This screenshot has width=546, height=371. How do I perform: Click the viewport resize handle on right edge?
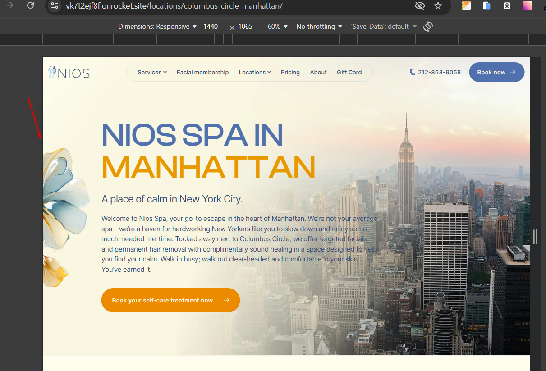535,237
